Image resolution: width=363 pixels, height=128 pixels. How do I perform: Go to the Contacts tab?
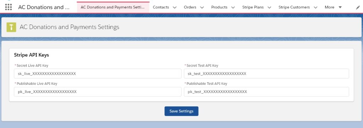tap(161, 7)
